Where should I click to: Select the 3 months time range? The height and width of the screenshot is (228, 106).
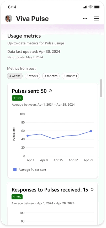pos(51,76)
